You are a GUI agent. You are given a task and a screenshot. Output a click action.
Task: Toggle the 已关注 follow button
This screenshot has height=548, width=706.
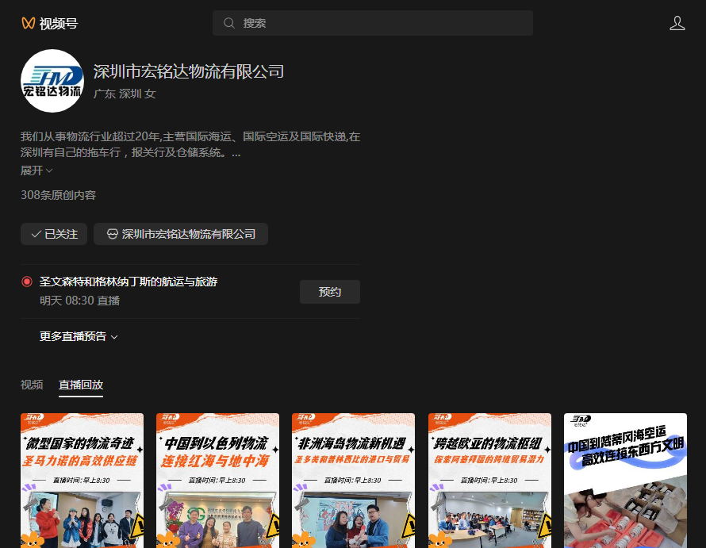[x=54, y=234]
